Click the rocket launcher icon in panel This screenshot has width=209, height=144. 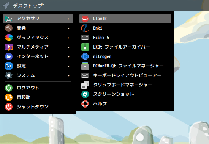6,6
